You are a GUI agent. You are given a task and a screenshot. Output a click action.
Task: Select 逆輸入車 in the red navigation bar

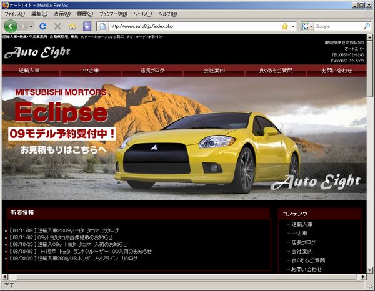(29, 71)
